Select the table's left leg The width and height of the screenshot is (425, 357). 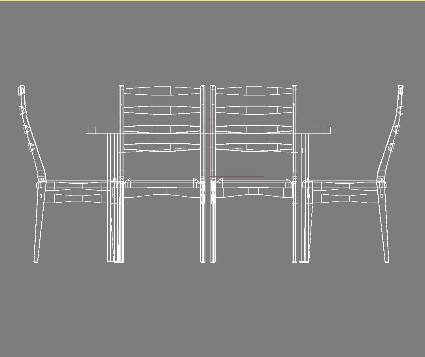[112, 198]
